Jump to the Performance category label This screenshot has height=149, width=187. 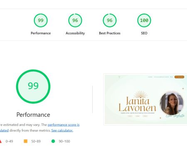(41, 33)
